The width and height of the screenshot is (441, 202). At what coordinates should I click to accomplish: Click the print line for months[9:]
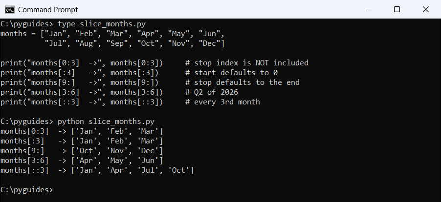point(150,83)
